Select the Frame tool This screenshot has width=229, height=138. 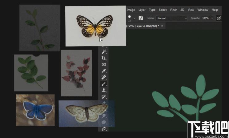tap(104, 64)
